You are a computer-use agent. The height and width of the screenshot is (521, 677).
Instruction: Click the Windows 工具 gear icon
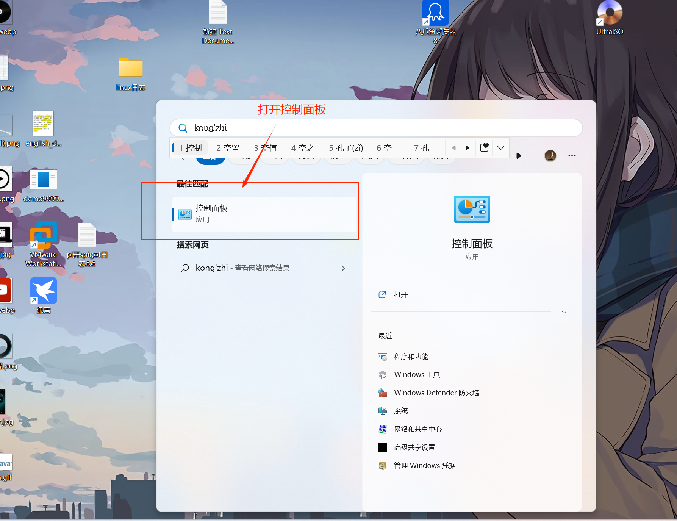pos(383,375)
